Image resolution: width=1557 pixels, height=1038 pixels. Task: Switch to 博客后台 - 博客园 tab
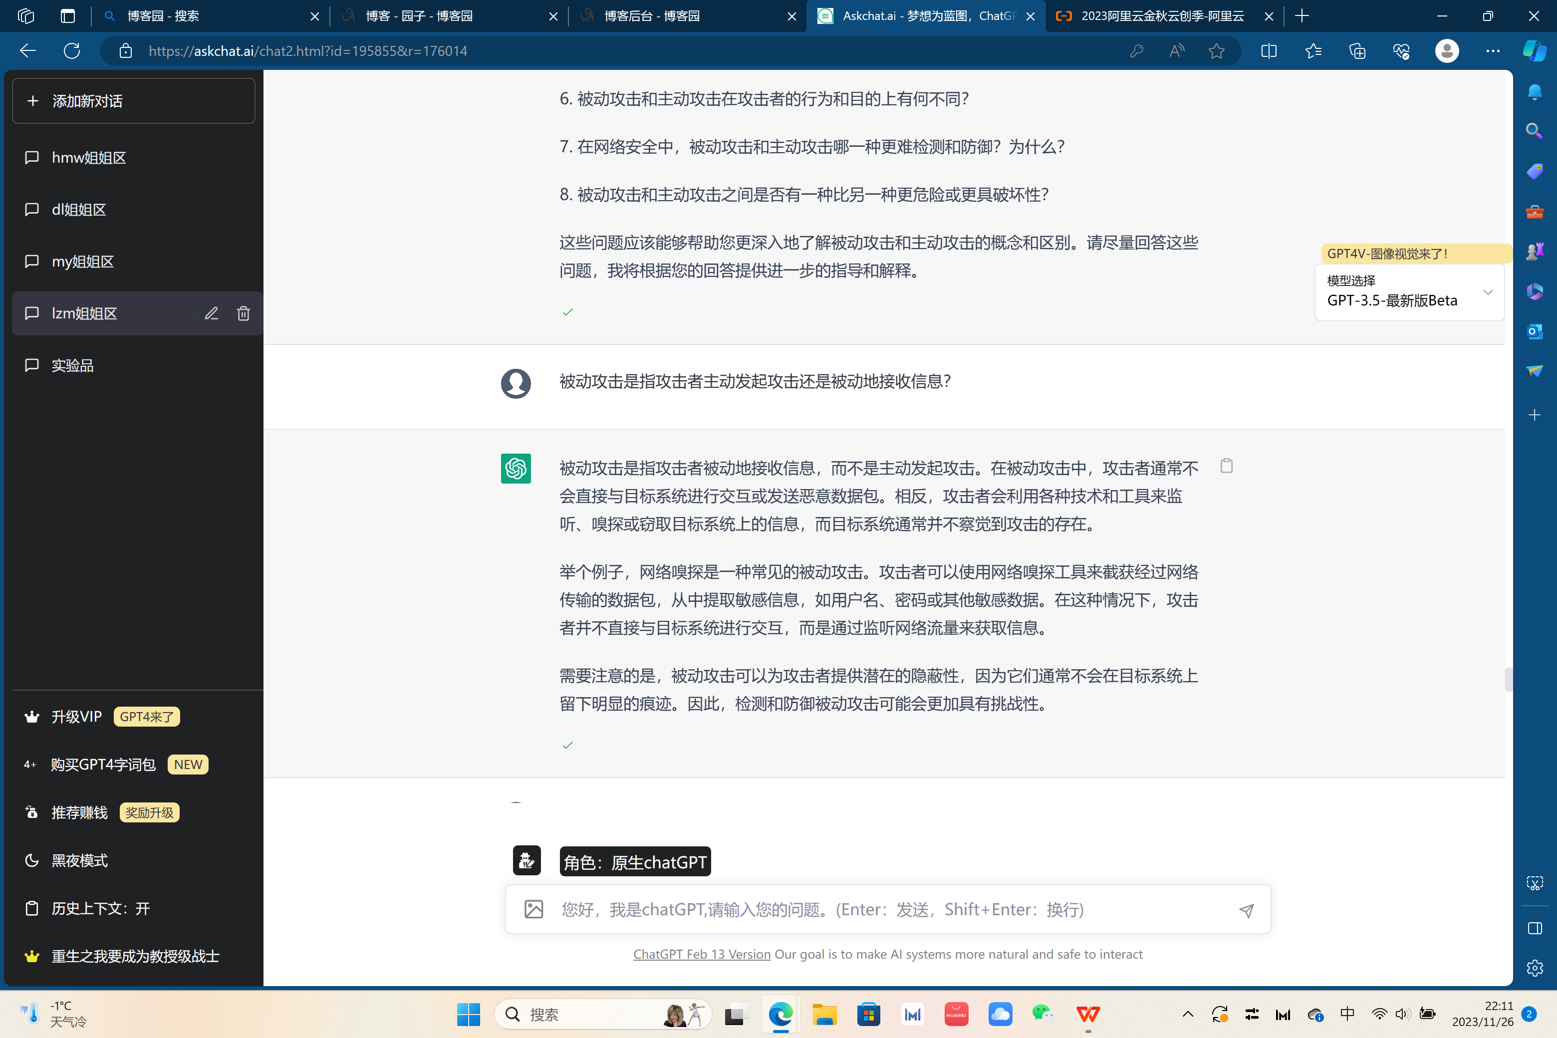pyautogui.click(x=651, y=16)
